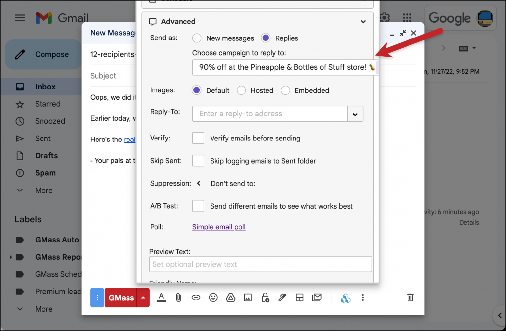Viewport: 506px width, 331px height.
Task: Insert a file from Google Drive
Action: 231,297
